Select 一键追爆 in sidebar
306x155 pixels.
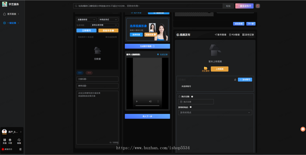tap(11, 23)
